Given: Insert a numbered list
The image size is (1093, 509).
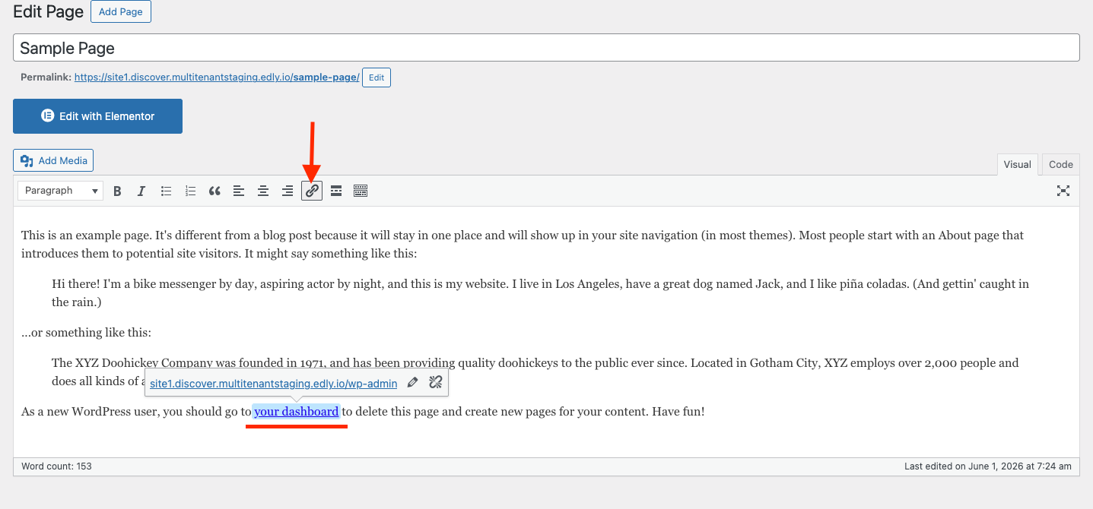Looking at the screenshot, I should [190, 191].
